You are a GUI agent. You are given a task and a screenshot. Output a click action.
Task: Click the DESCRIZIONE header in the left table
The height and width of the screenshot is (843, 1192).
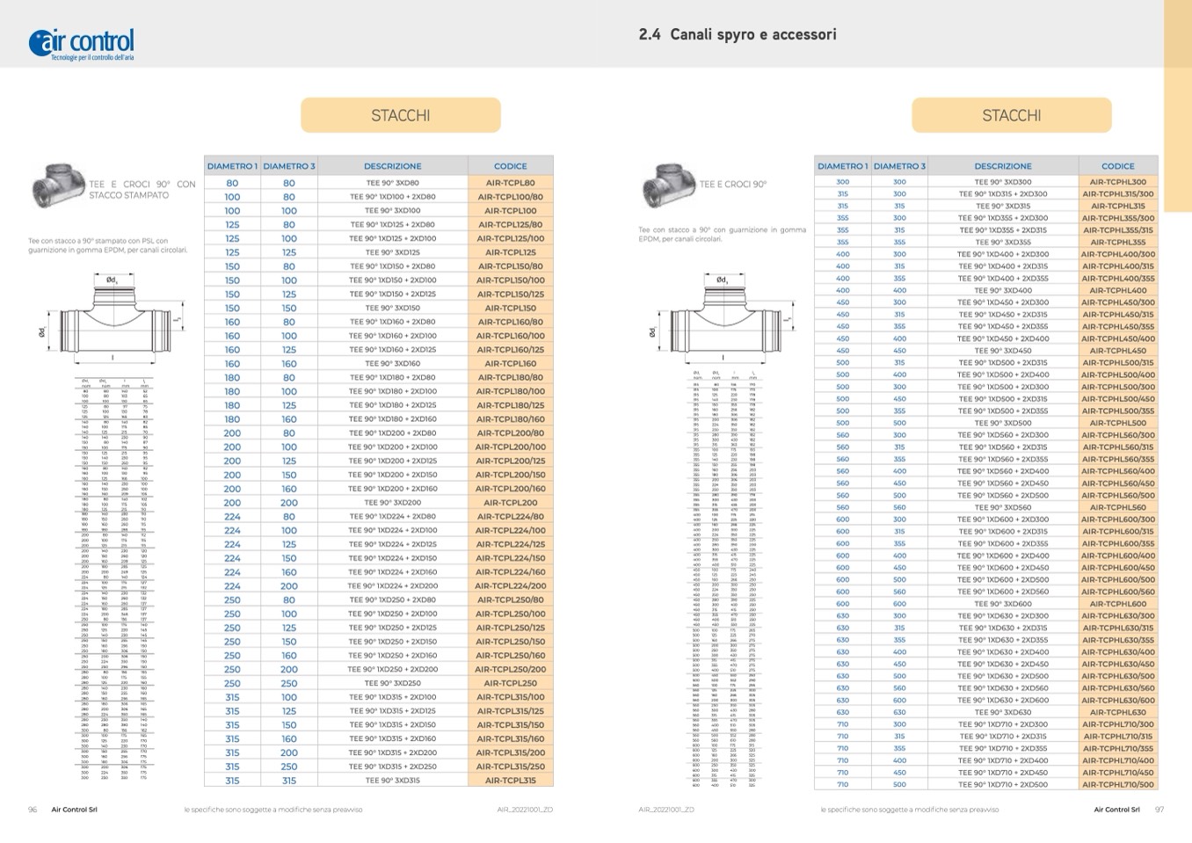click(x=392, y=165)
